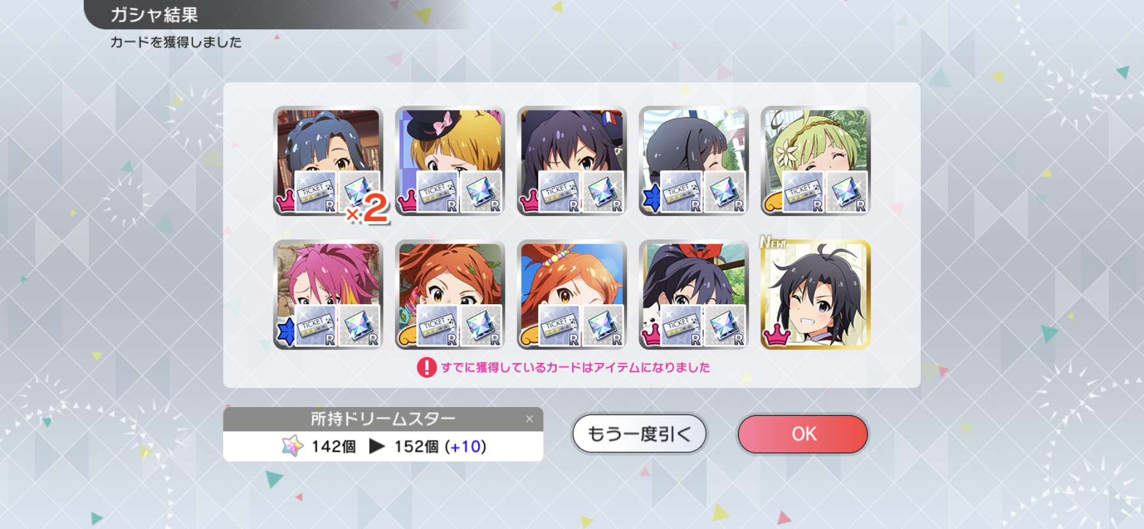Viewport: 1144px width, 529px height.
Task: Click crystal item icon on blonde idol card
Action: [x=481, y=192]
